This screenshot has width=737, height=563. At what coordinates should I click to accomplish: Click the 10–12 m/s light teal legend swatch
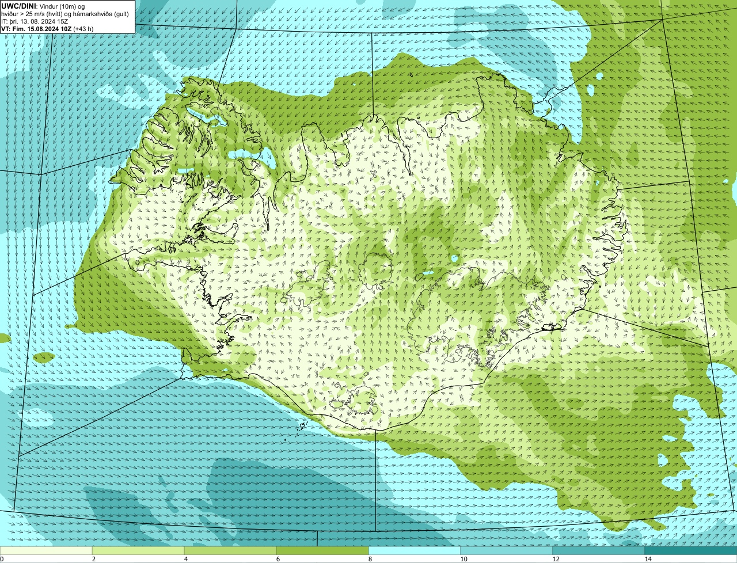[507, 551]
